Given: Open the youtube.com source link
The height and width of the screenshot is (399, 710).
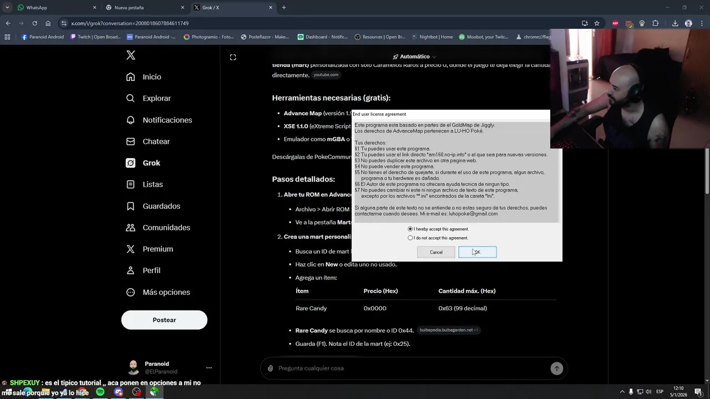Looking at the screenshot, I should [x=326, y=75].
